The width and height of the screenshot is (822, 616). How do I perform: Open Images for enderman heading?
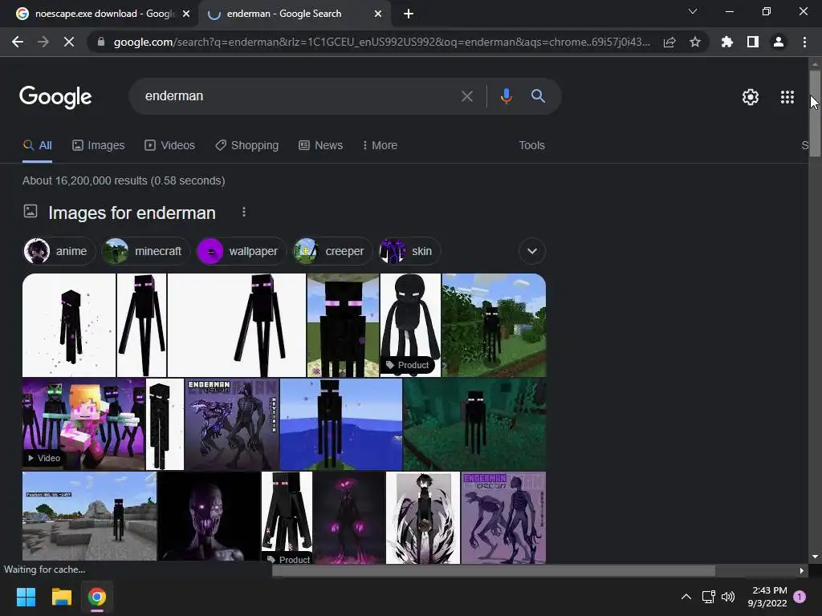tap(132, 213)
